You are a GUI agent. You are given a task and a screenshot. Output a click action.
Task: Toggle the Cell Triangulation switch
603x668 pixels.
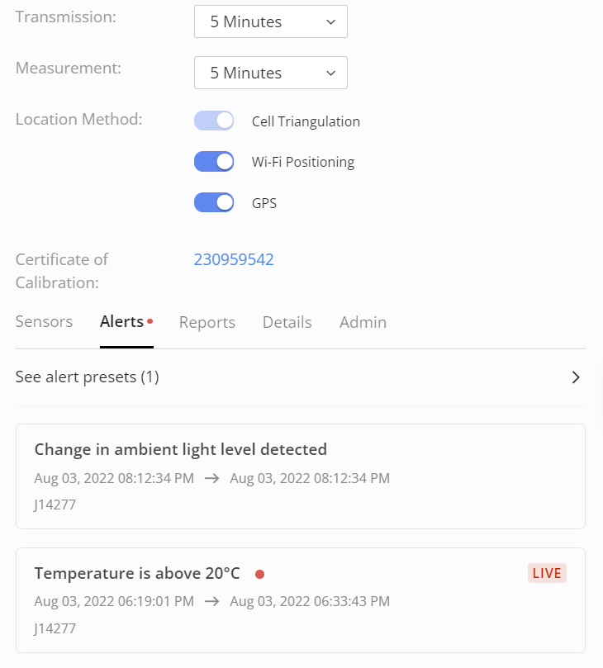214,121
